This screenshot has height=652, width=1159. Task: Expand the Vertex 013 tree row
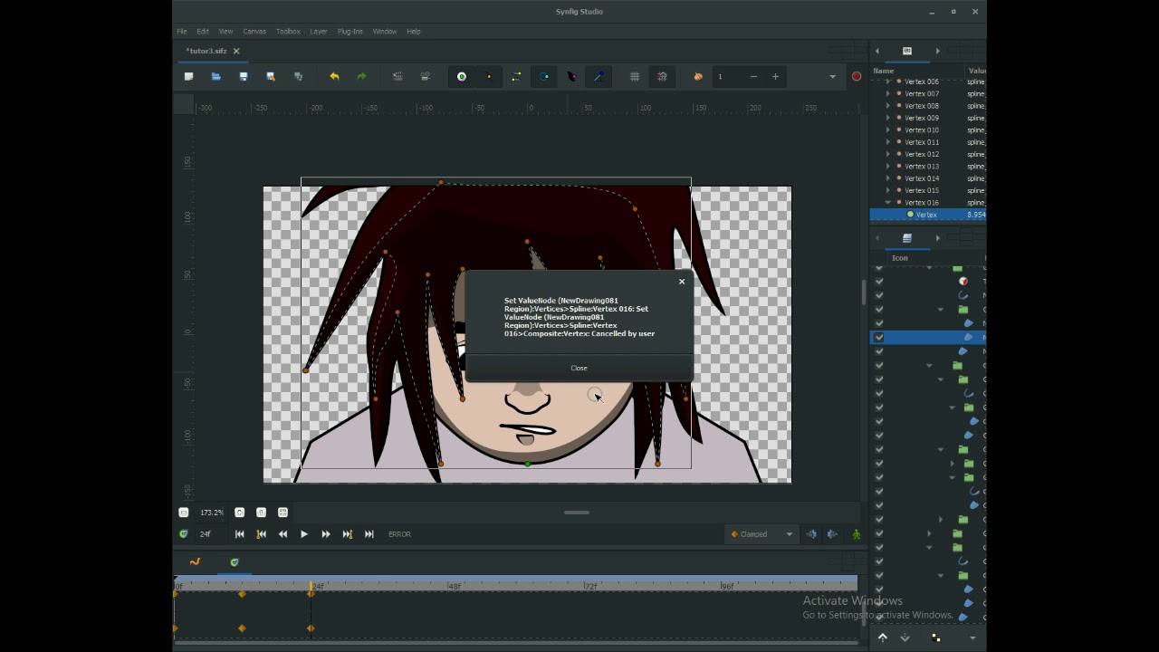[887, 166]
